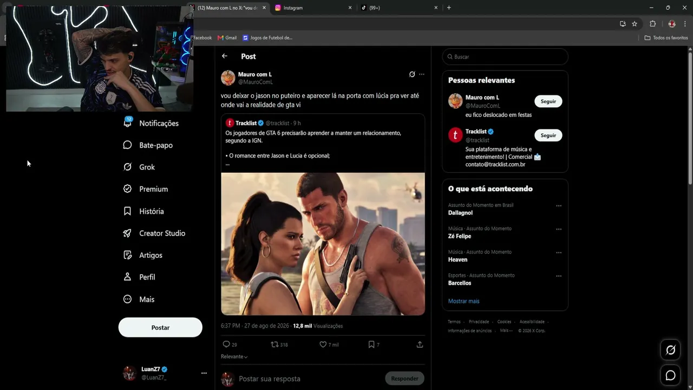693x390 pixels.
Task: Go to Perfil in the sidebar
Action: pos(139,277)
